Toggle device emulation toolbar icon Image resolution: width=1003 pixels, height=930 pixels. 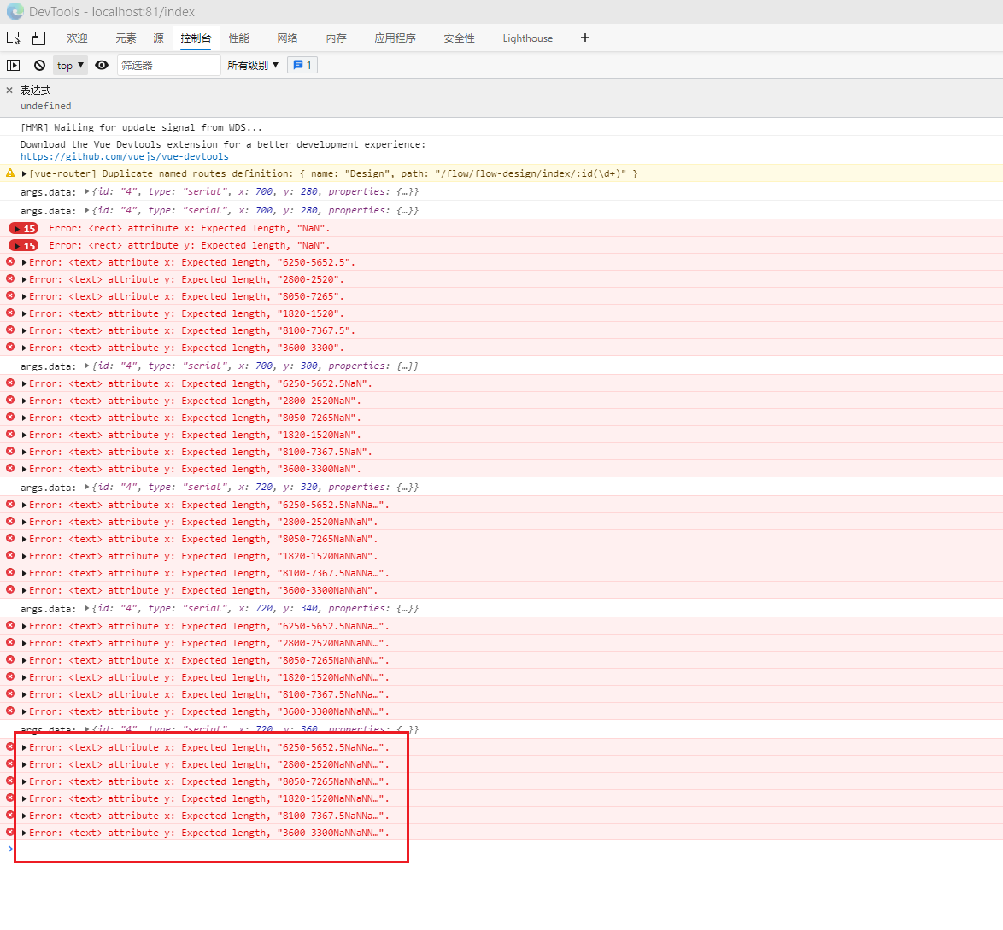(39, 38)
